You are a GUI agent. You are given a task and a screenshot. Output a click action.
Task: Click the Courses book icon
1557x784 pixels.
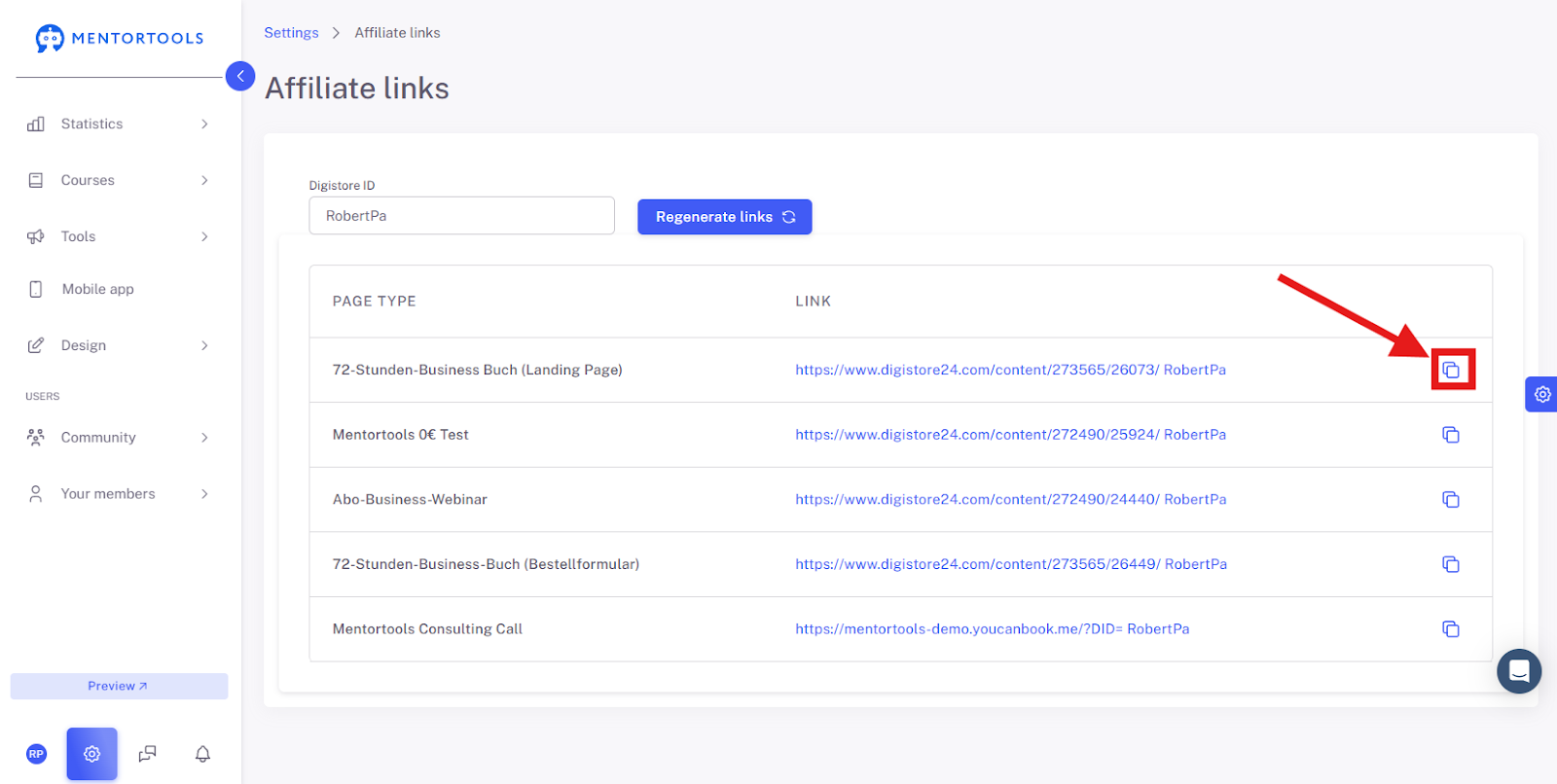36,180
